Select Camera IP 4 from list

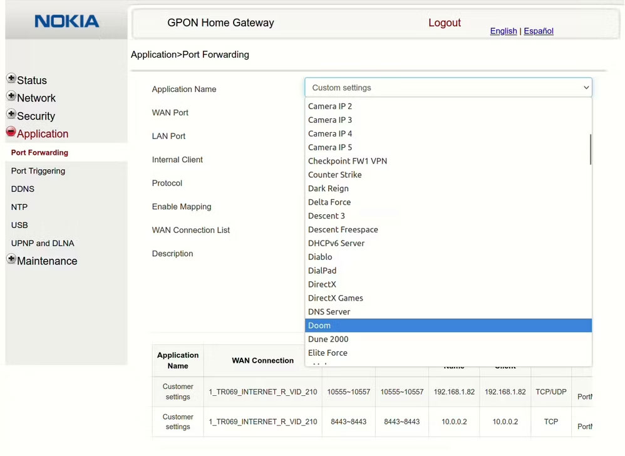tap(448, 133)
